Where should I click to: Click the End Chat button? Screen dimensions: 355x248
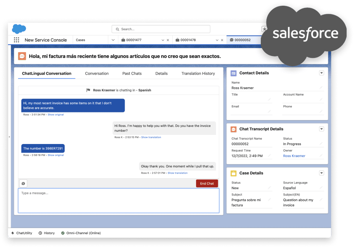pyautogui.click(x=207, y=184)
